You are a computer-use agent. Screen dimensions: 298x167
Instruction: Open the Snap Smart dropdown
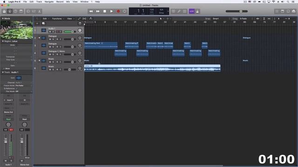[222, 19]
